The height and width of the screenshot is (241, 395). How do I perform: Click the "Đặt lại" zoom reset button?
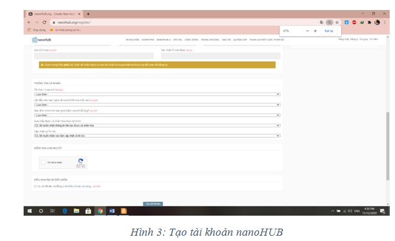click(x=329, y=30)
